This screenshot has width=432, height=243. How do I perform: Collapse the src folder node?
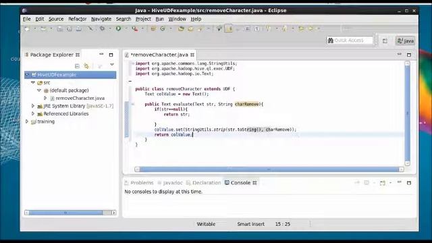[33, 82]
